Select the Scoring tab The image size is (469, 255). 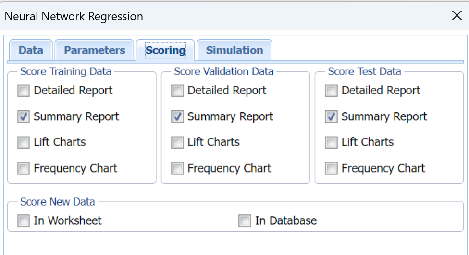(x=165, y=50)
